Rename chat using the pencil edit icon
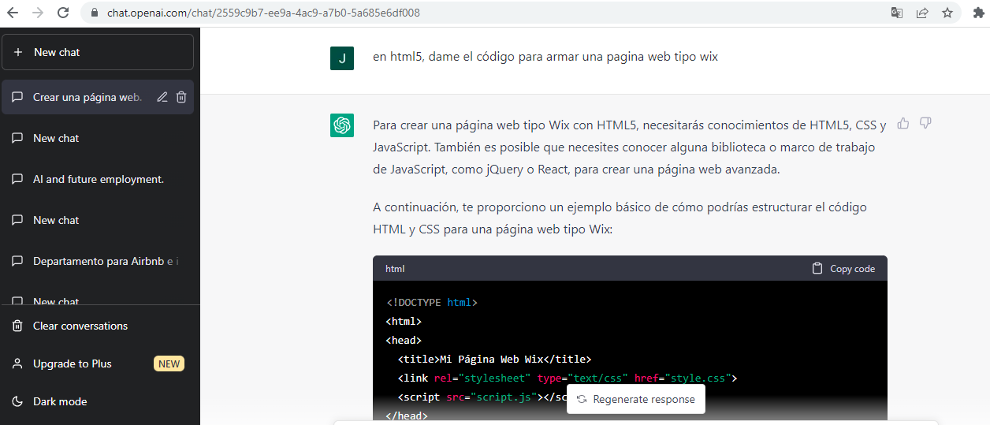This screenshot has width=990, height=425. pos(162,97)
